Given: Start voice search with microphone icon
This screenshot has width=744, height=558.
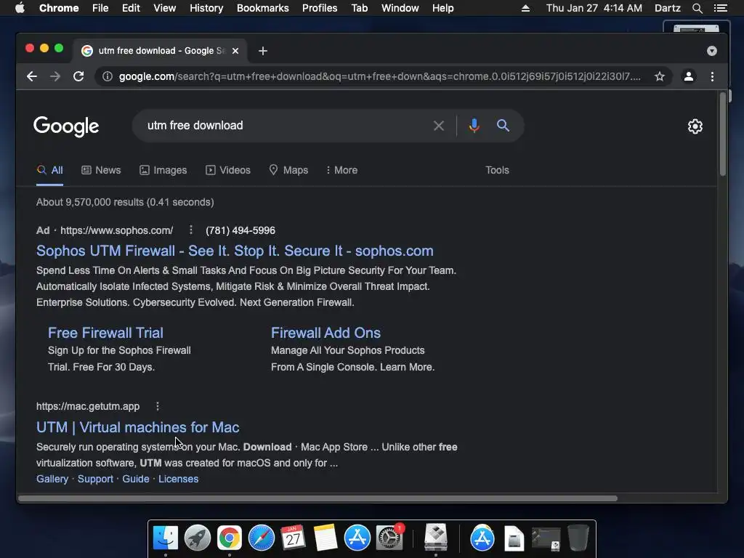Looking at the screenshot, I should pyautogui.click(x=474, y=126).
